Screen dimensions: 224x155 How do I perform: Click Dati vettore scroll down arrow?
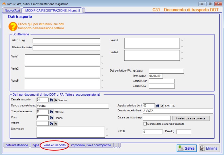point(107,136)
